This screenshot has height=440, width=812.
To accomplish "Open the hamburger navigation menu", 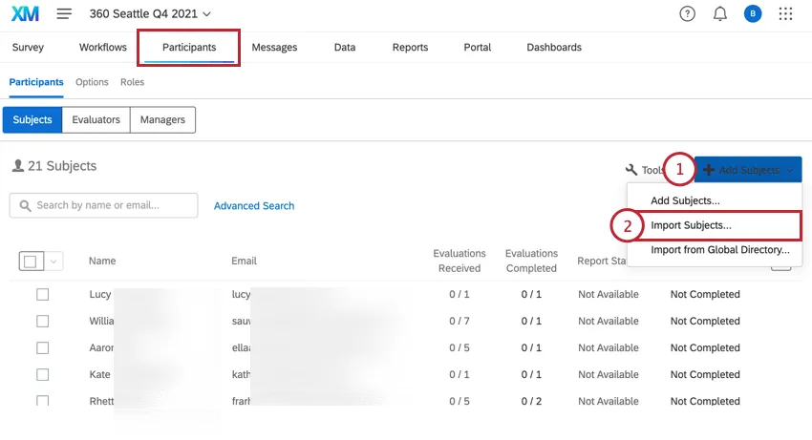I will tap(64, 13).
